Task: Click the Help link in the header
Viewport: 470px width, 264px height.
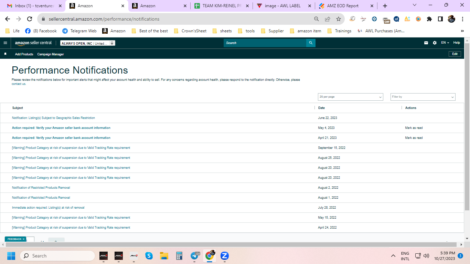Action: tap(457, 43)
